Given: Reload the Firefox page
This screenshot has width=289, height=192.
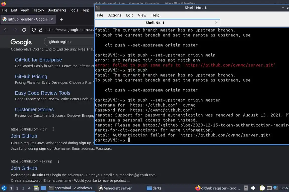Looking at the screenshot, I should pos(24,30).
